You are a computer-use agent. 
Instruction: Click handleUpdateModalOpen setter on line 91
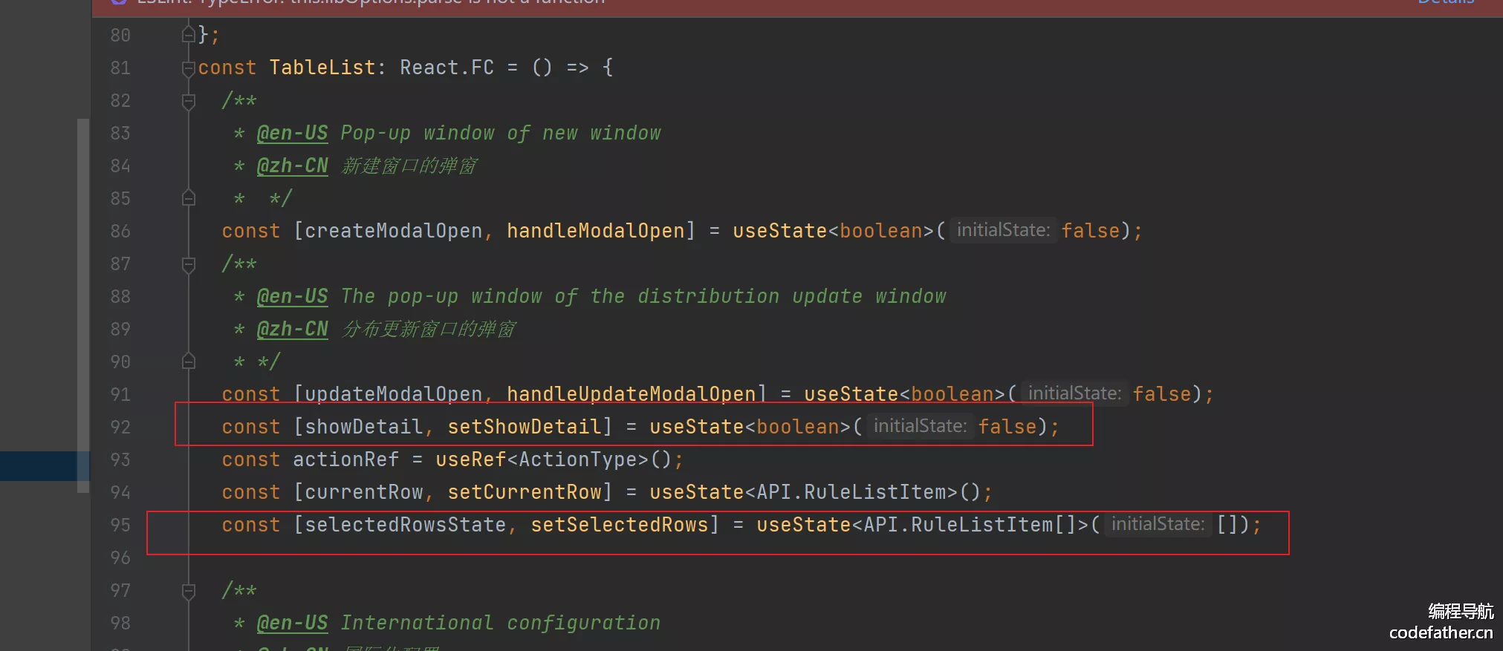(x=631, y=394)
